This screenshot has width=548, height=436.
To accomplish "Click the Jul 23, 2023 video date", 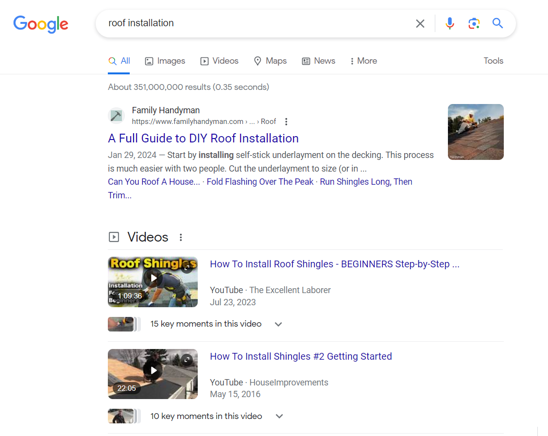I will [x=233, y=302].
